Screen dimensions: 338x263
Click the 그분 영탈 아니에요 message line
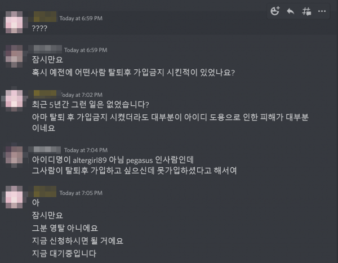point(65,228)
